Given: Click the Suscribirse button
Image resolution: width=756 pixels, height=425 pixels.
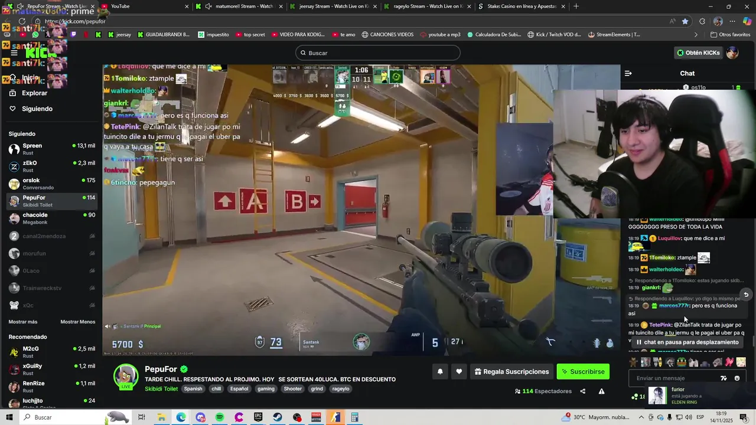Looking at the screenshot, I should click(583, 372).
